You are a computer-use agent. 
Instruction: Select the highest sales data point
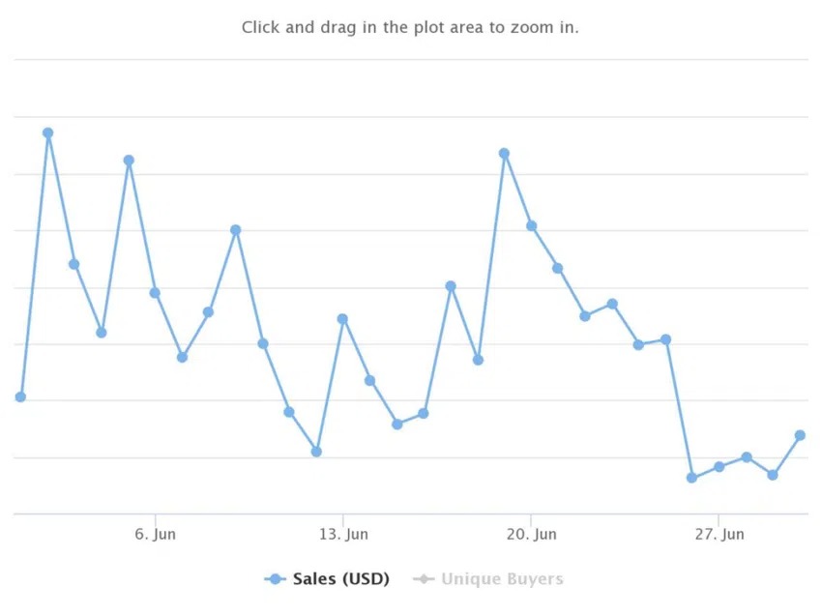[x=47, y=133]
